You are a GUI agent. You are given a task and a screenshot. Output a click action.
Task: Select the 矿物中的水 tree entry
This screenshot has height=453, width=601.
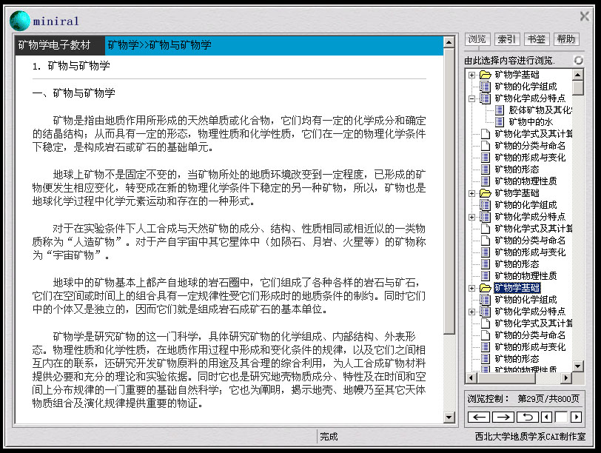pos(531,122)
